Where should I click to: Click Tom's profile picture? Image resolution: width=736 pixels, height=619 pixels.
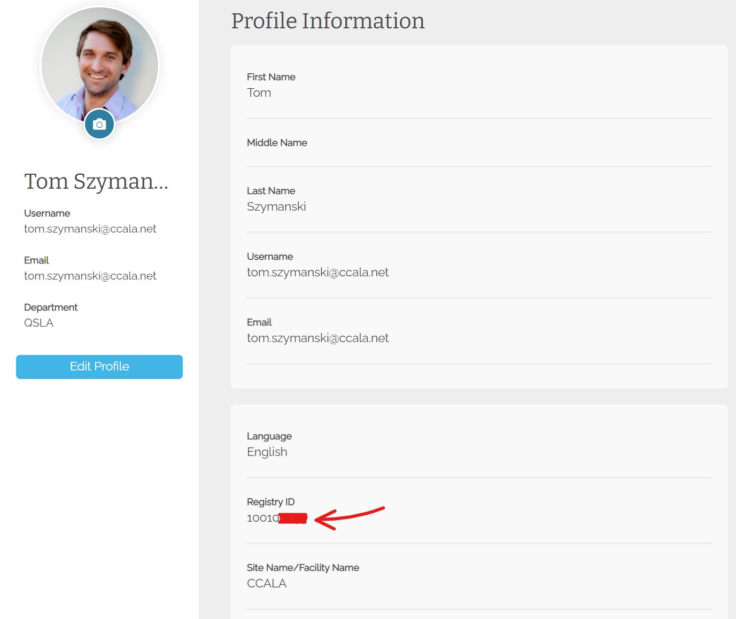pyautogui.click(x=99, y=61)
